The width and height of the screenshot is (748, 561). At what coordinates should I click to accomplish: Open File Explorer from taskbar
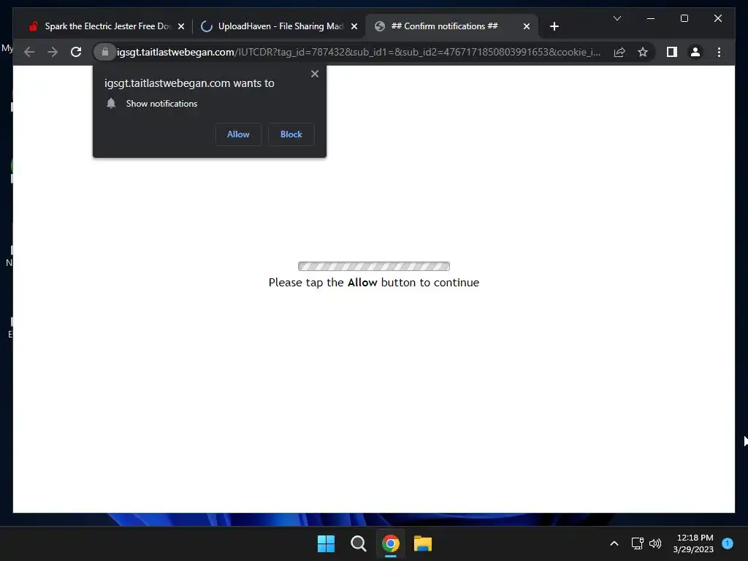[423, 543]
